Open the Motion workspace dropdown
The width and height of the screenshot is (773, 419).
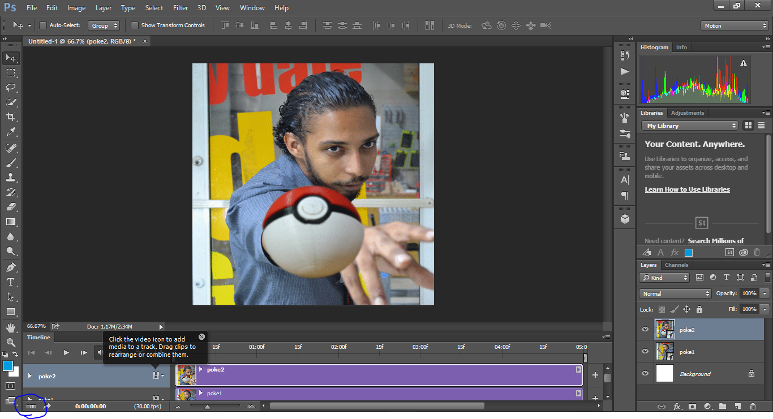click(x=735, y=25)
